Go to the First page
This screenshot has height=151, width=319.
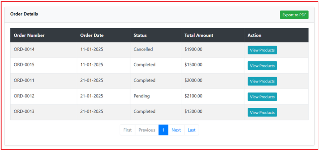tap(127, 130)
